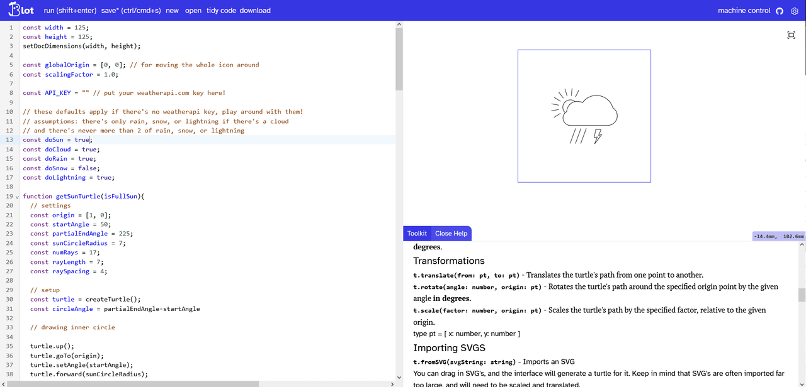Click the Close Help tab
This screenshot has height=387, width=806.
point(451,233)
